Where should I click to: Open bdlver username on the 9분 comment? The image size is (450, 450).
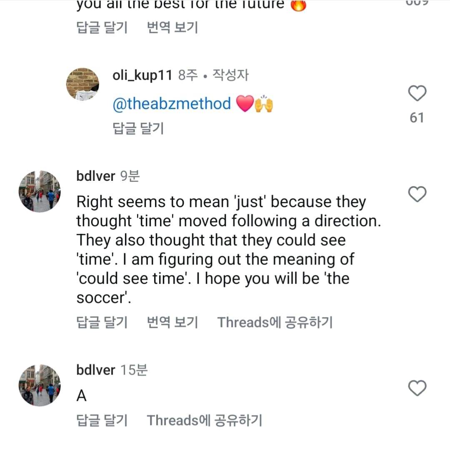coord(95,176)
